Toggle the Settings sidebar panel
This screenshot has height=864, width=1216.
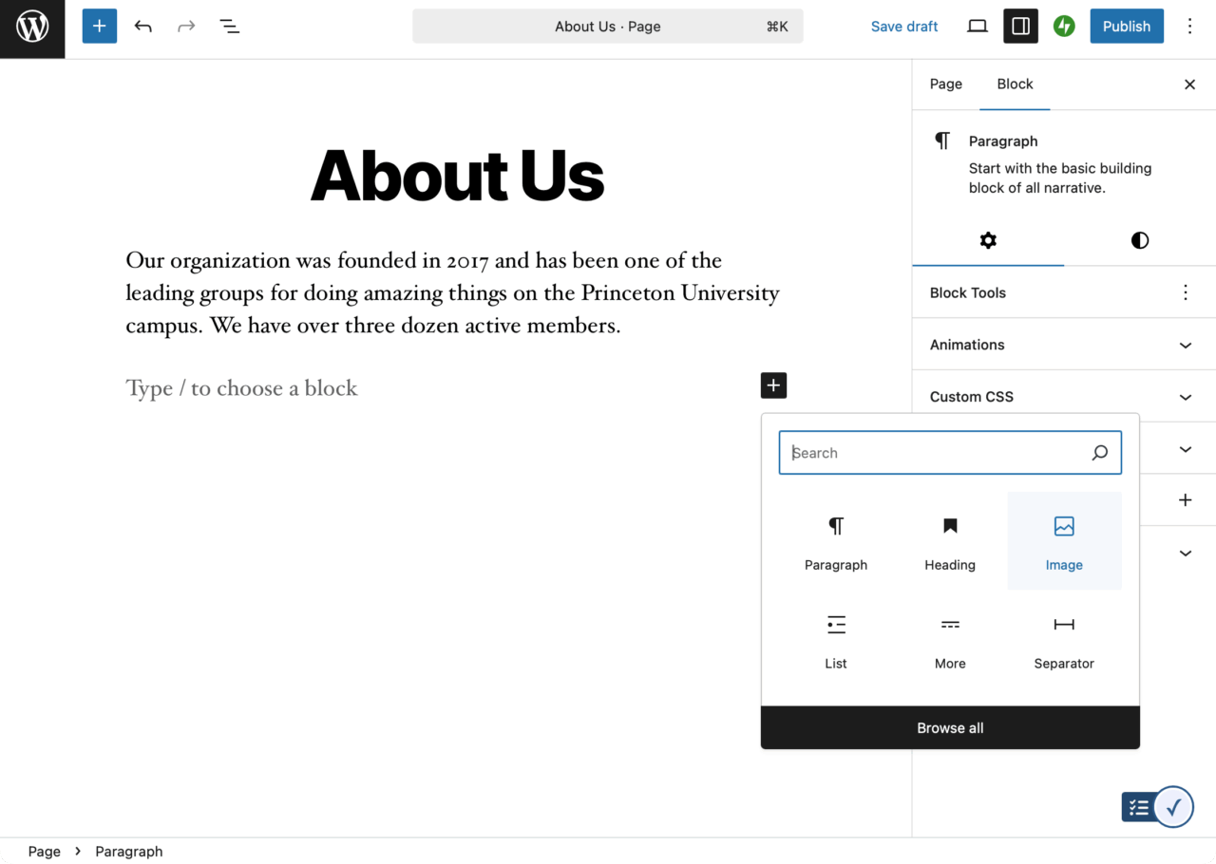(1020, 27)
